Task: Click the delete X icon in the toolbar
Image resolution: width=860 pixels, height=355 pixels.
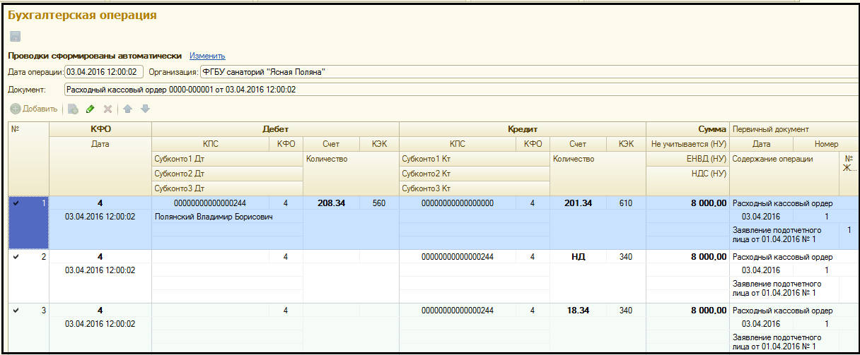Action: point(107,109)
